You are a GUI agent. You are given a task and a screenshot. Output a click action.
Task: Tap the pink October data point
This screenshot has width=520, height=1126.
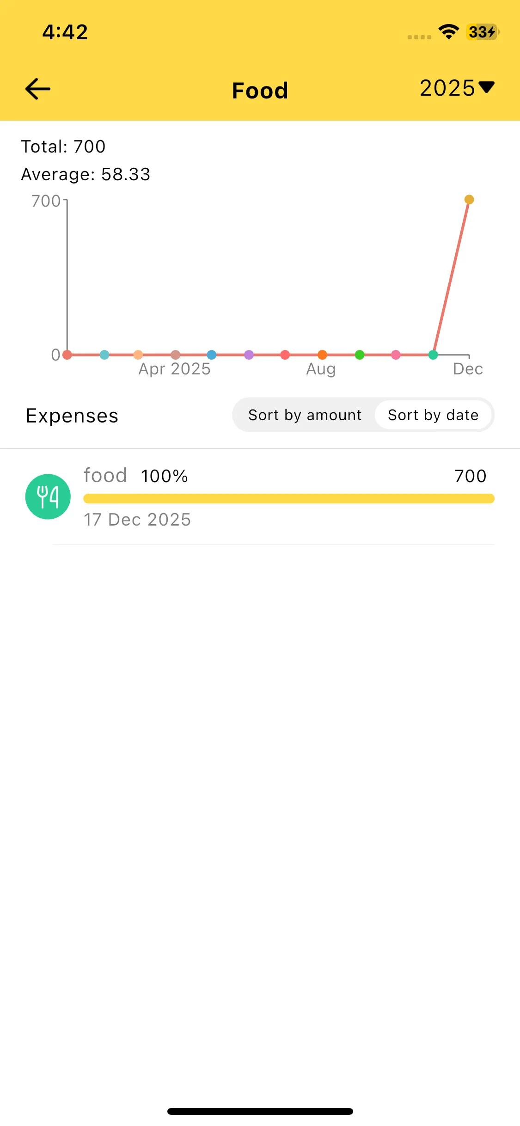(396, 355)
